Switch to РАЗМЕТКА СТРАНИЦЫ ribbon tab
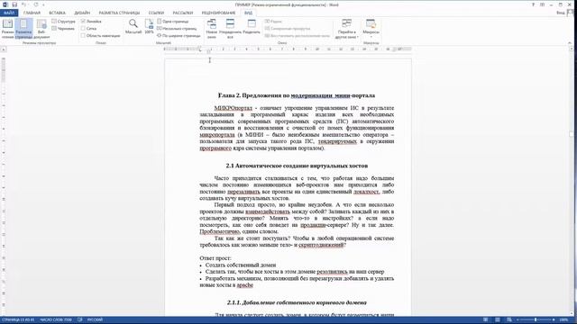This screenshot has height=324, width=577. (x=119, y=13)
